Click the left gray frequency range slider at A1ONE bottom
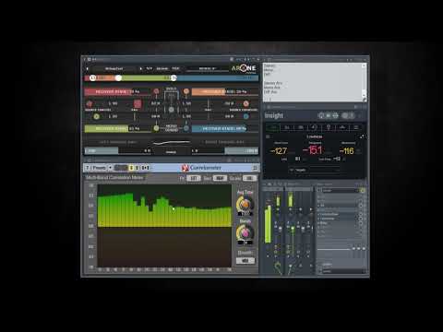 click(102, 150)
